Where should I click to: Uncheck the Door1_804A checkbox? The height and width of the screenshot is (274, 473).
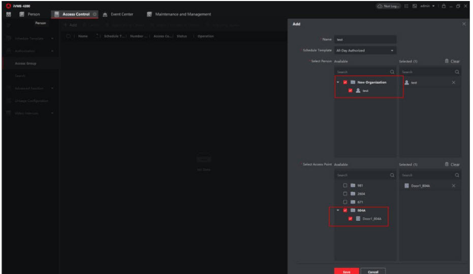coord(351,219)
